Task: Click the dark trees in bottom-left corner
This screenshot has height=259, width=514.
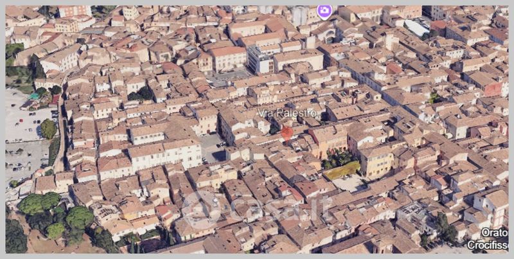Action: click(x=15, y=235)
